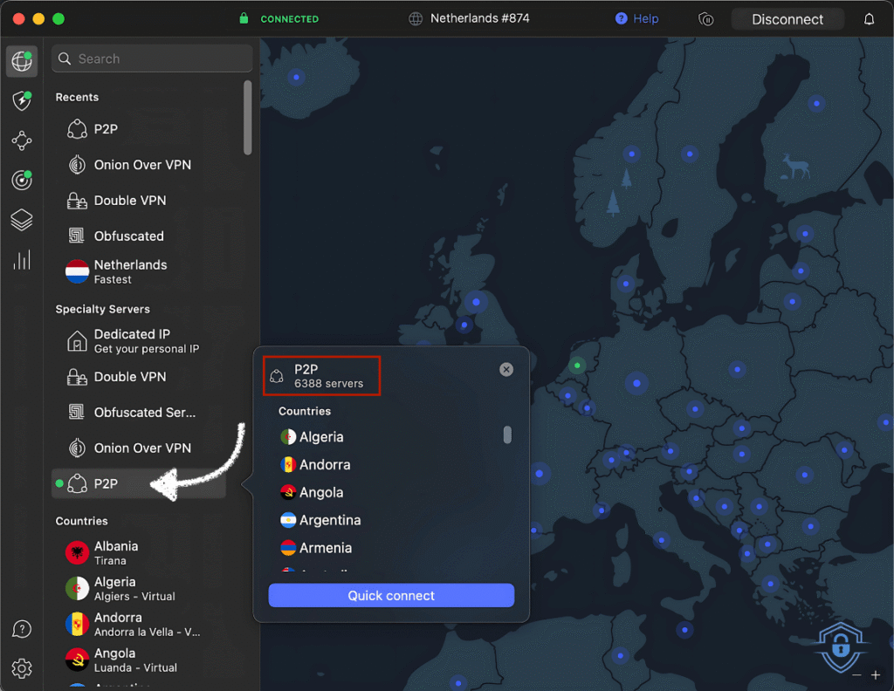Click the P2P popup country list scrollbar
The width and height of the screenshot is (894, 691).
tap(507, 435)
